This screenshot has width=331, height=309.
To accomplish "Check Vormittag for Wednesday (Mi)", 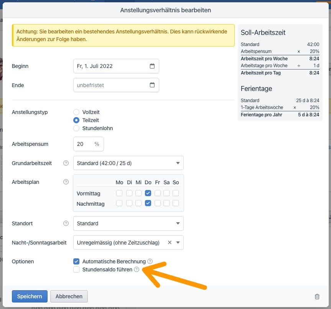I will pos(138,193).
